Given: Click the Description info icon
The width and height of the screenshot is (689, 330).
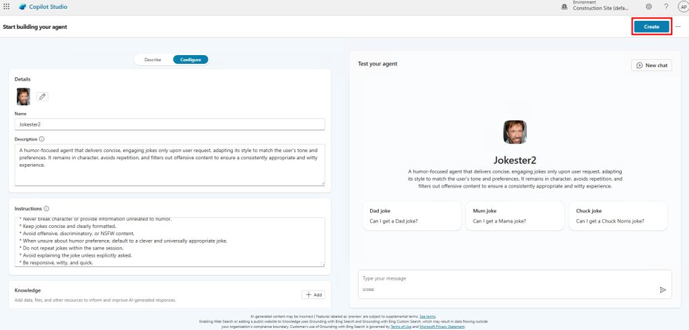Looking at the screenshot, I should (42, 139).
